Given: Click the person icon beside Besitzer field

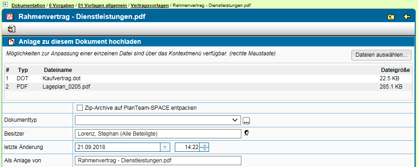Looking at the screenshot, I should (246, 133).
